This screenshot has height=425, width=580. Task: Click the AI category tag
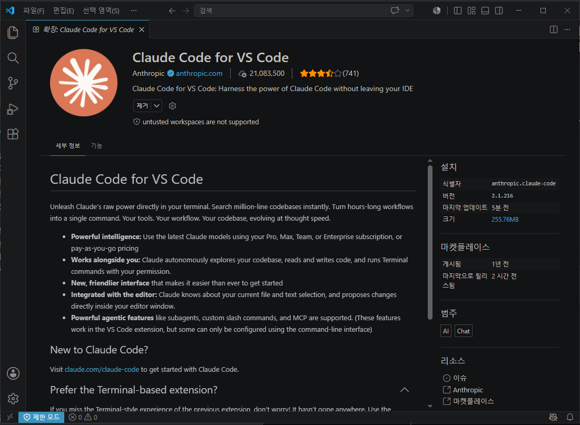coord(446,331)
